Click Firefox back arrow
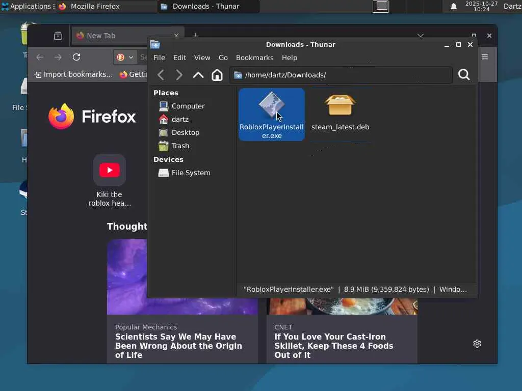Screen dimensions: 522x391 tap(40, 57)
